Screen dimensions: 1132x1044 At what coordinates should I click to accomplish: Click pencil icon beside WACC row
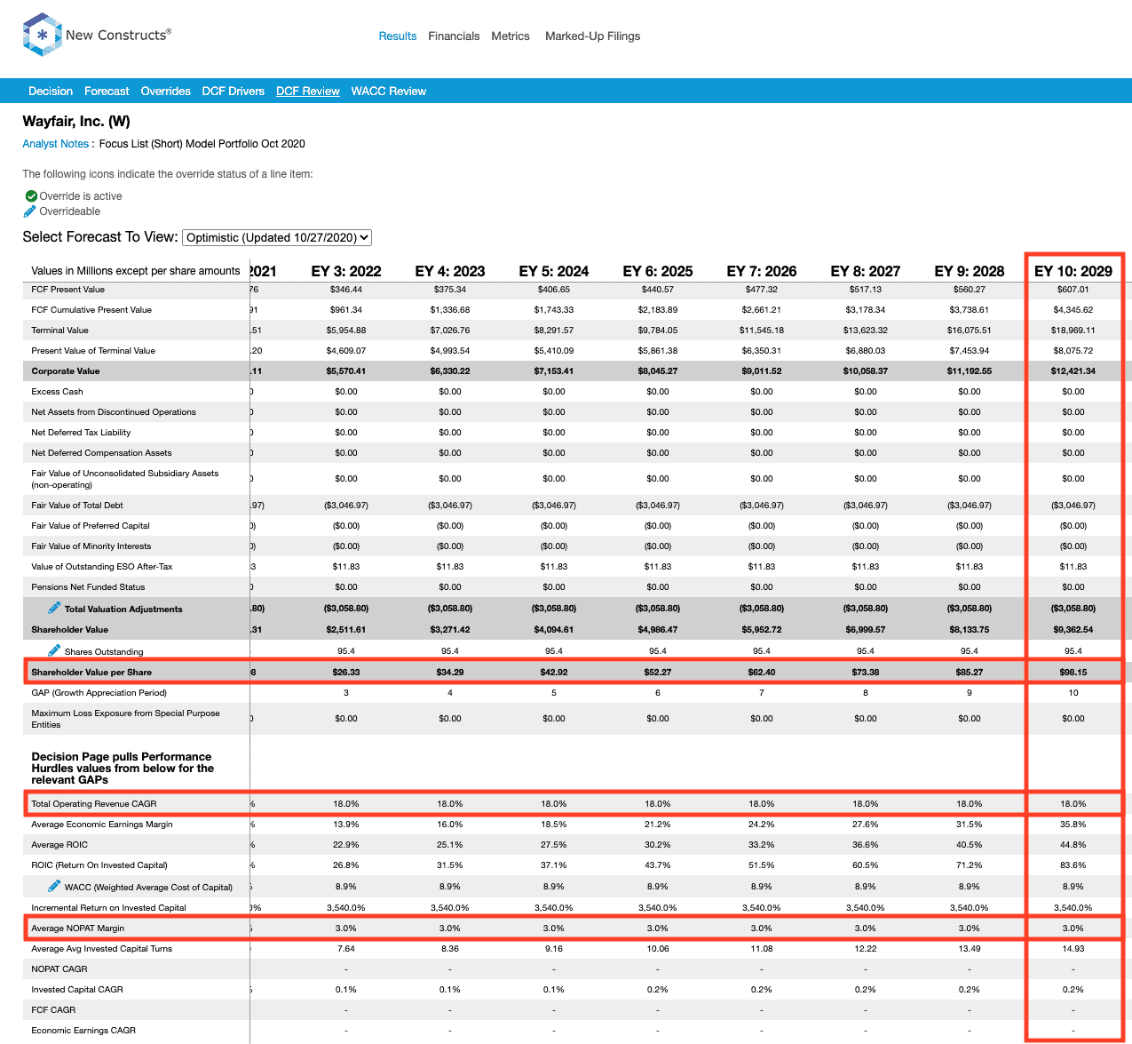point(54,886)
